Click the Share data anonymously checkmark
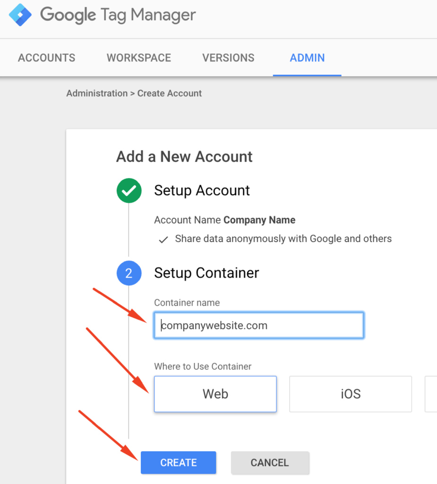The image size is (437, 484). pyautogui.click(x=163, y=240)
